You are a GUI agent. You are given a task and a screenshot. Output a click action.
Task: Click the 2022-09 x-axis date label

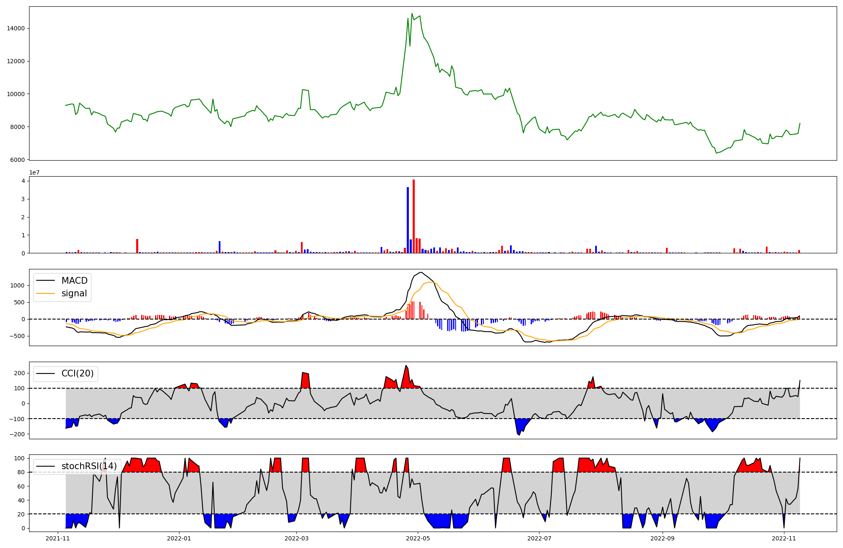[663, 538]
